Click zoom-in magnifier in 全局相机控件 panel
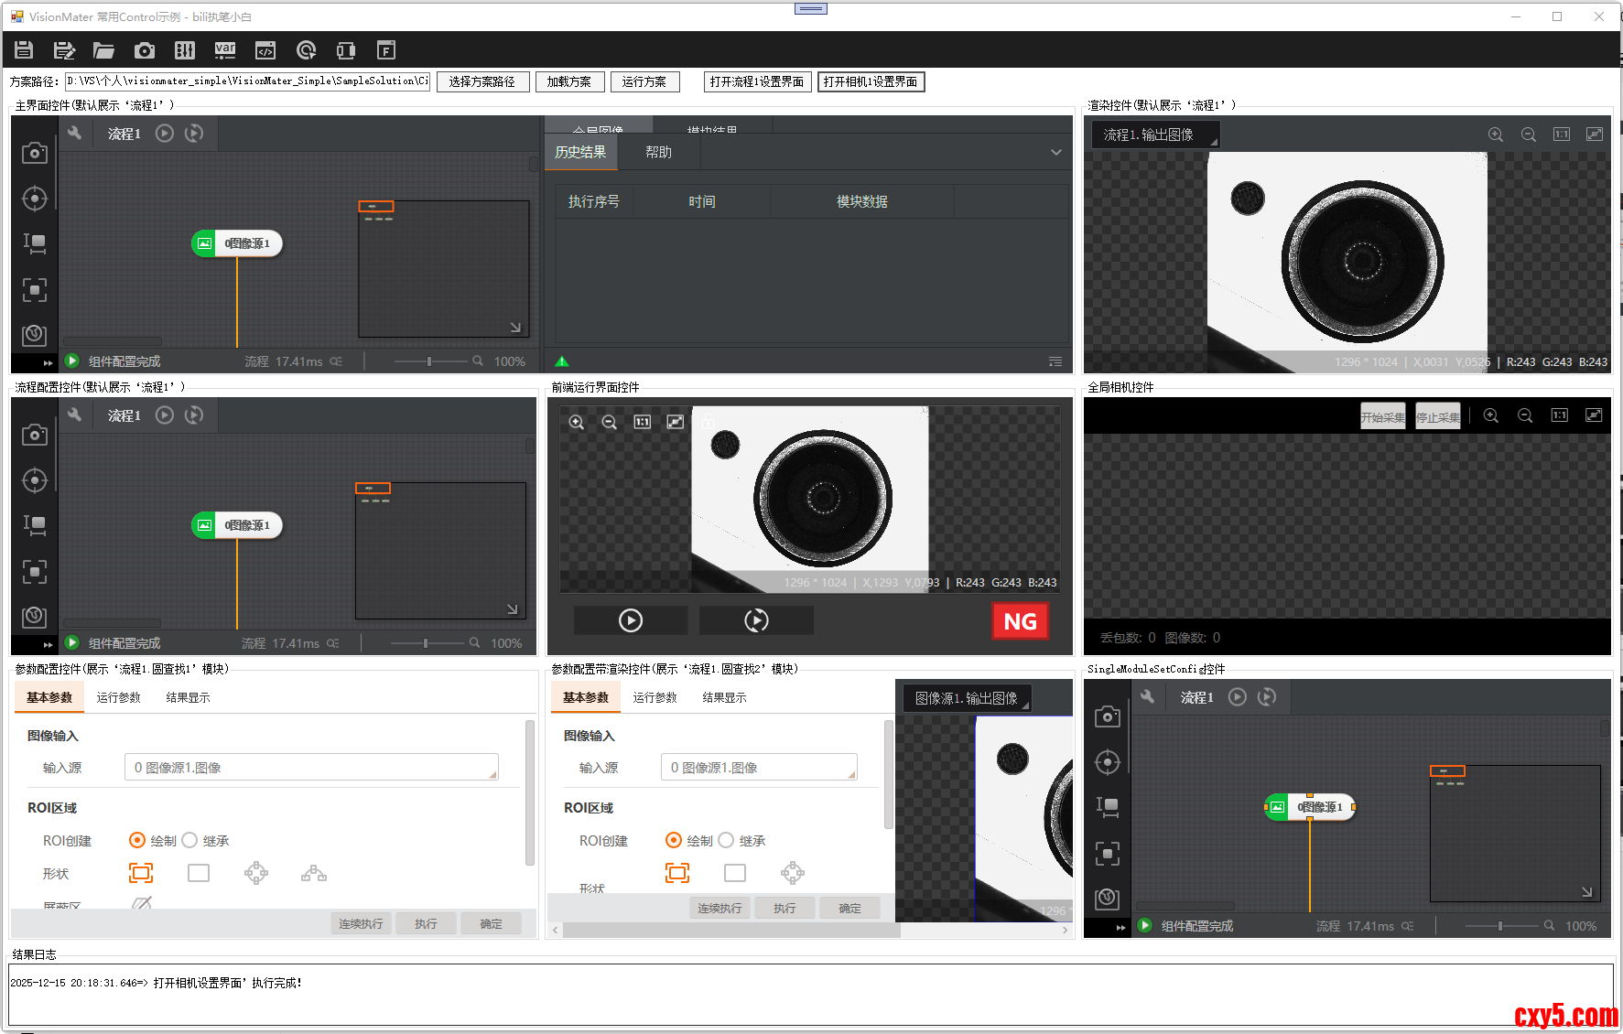This screenshot has width=1623, height=1034. click(1490, 415)
